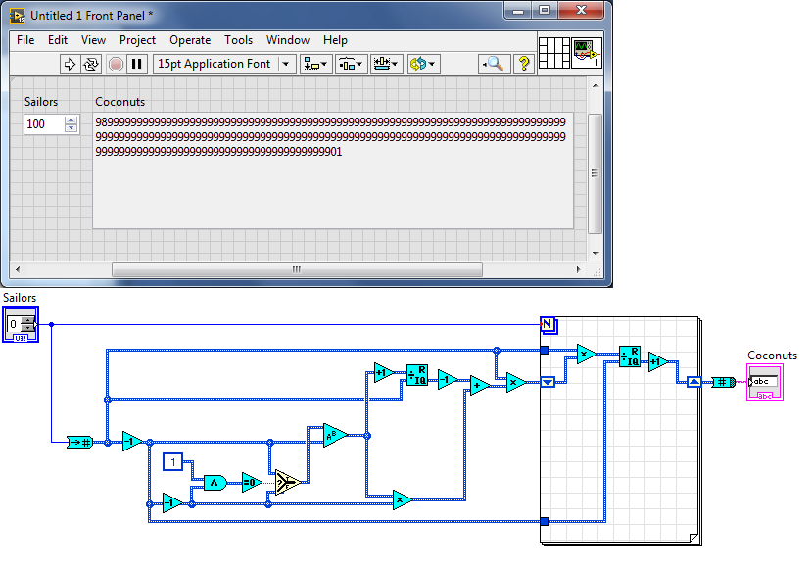Open the Operate menu

(x=190, y=40)
